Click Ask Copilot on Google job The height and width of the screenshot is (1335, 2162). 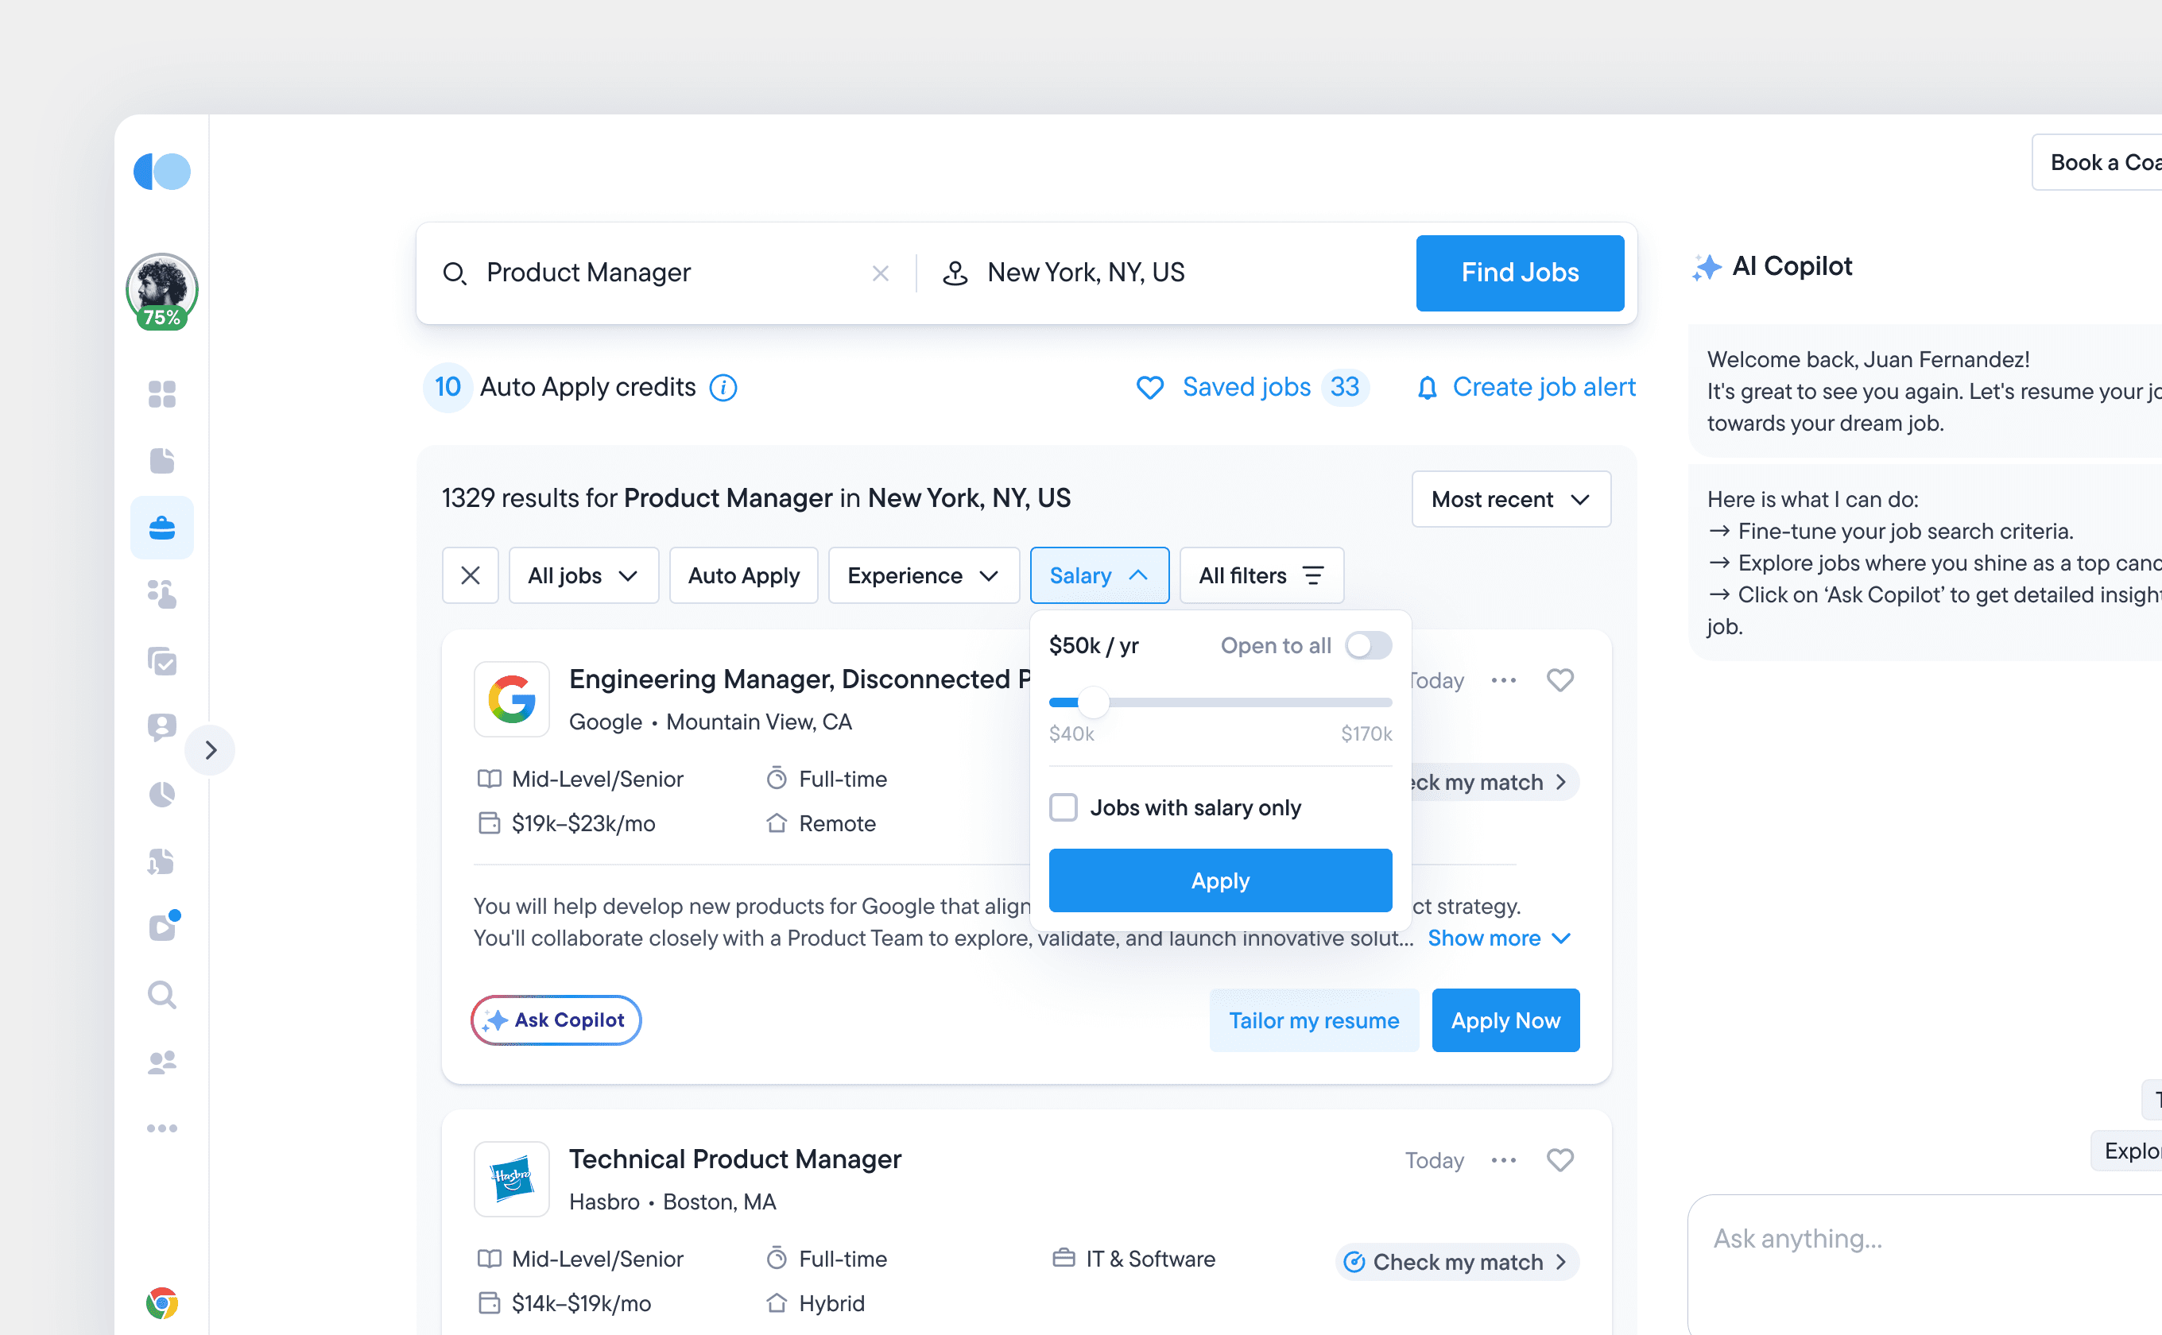[x=556, y=1020]
